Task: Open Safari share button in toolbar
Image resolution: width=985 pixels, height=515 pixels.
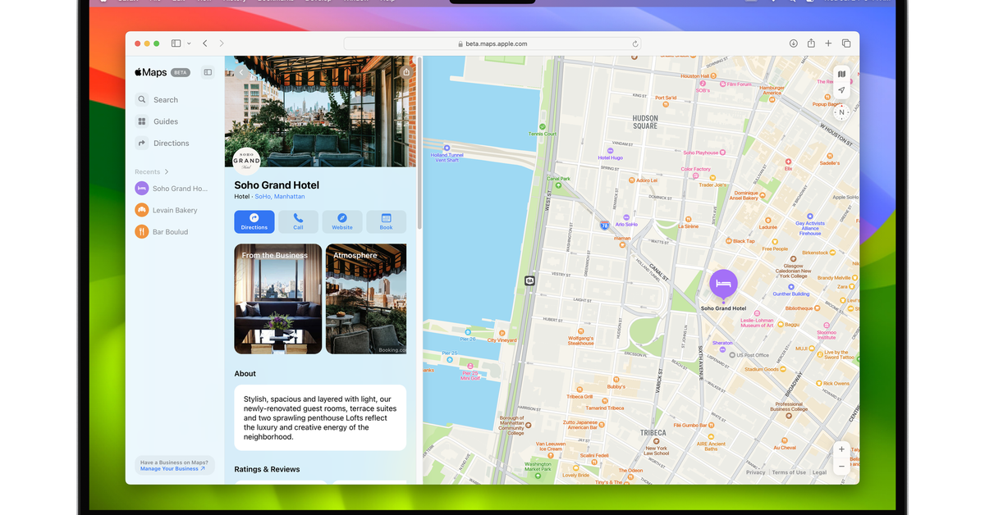Action: pos(811,43)
